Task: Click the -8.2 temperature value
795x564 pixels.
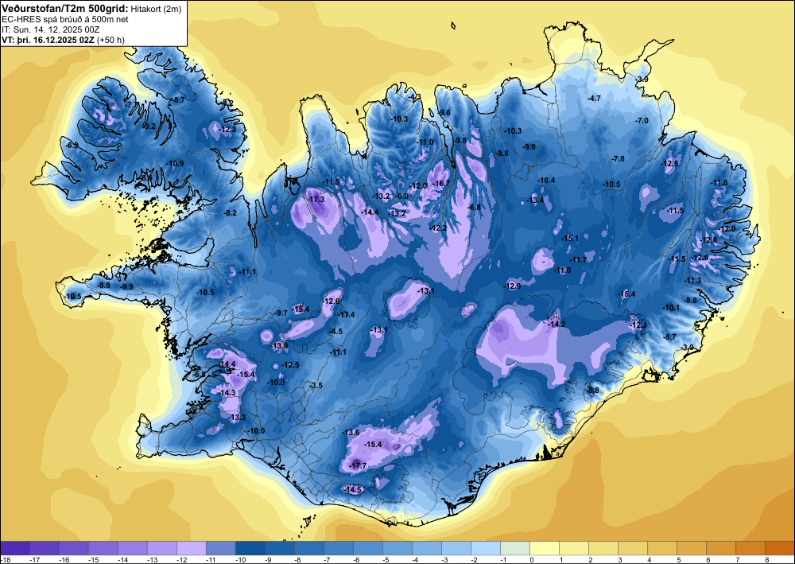Action: [231, 213]
